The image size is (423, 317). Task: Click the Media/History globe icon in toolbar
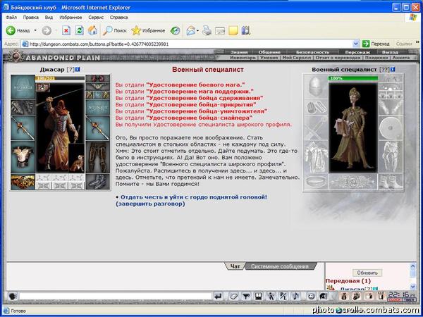point(175,31)
